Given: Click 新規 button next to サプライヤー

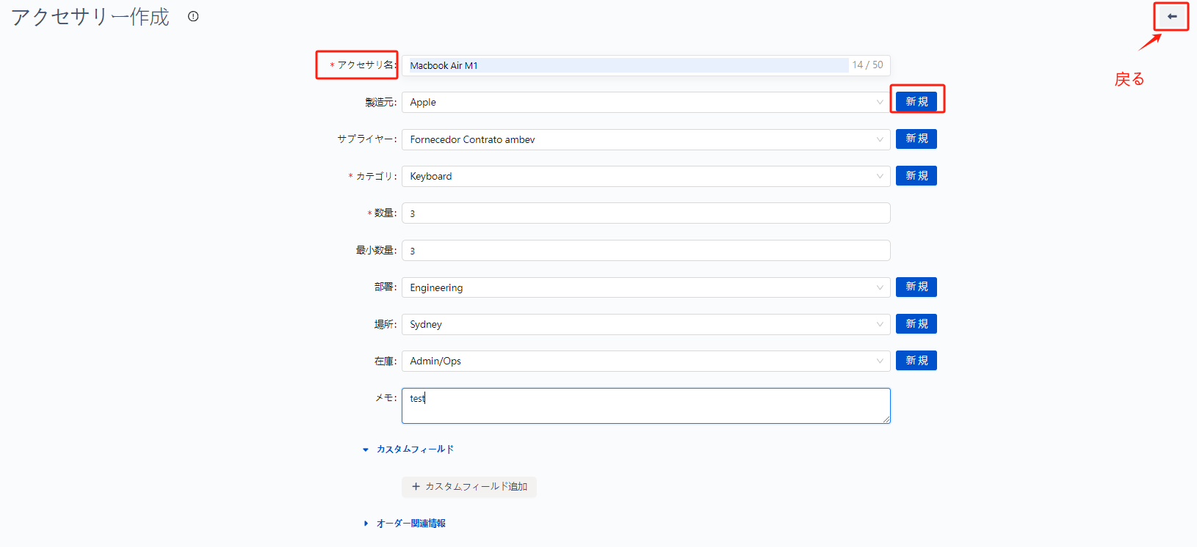Looking at the screenshot, I should 916,139.
